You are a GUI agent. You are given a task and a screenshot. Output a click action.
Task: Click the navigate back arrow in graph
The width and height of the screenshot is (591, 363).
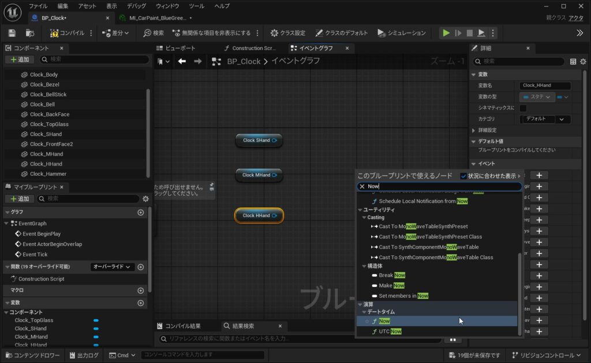[182, 61]
